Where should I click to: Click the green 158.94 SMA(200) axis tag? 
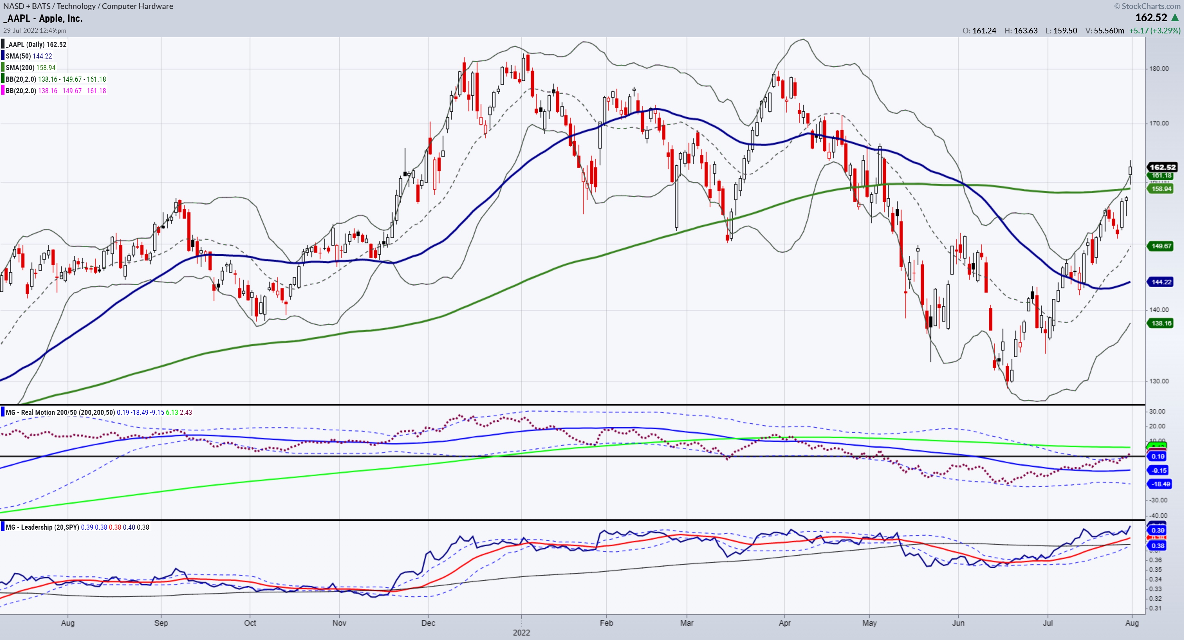(1161, 189)
